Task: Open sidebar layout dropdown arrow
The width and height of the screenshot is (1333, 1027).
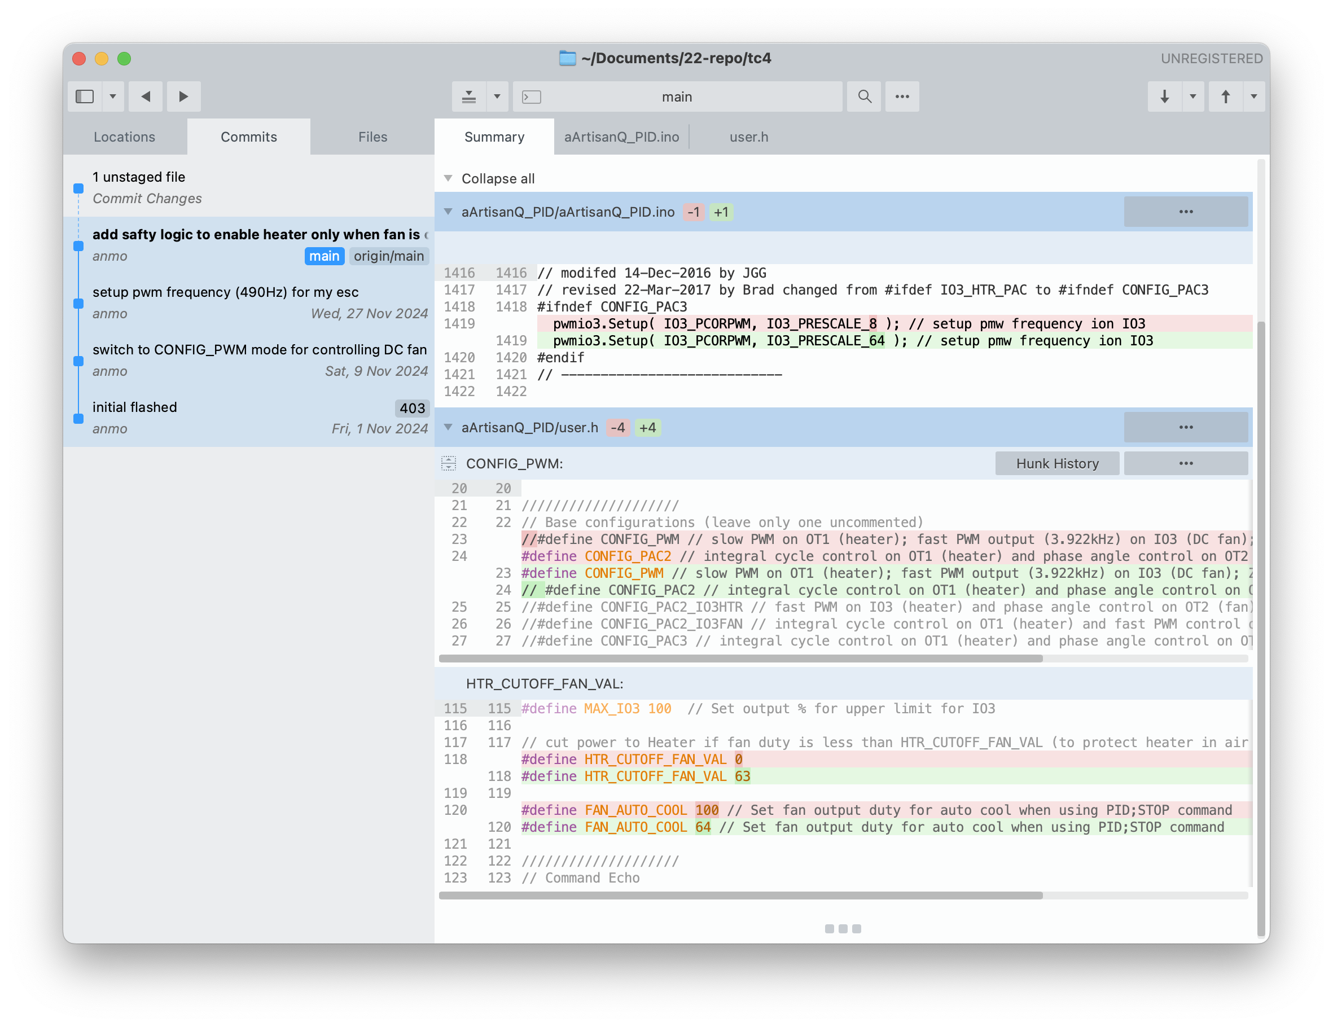Action: (113, 96)
